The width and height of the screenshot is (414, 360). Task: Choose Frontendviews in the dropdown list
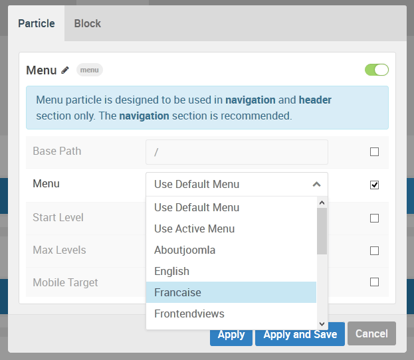click(x=189, y=314)
